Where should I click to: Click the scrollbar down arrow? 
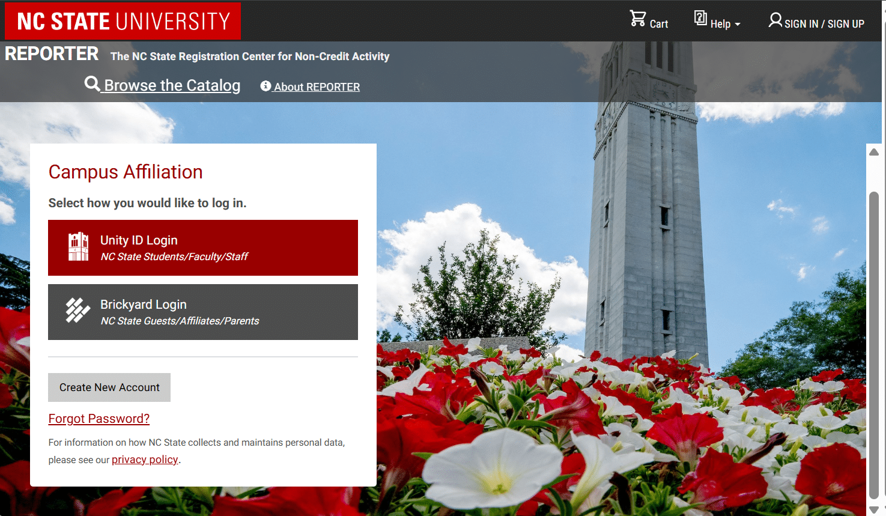[874, 509]
